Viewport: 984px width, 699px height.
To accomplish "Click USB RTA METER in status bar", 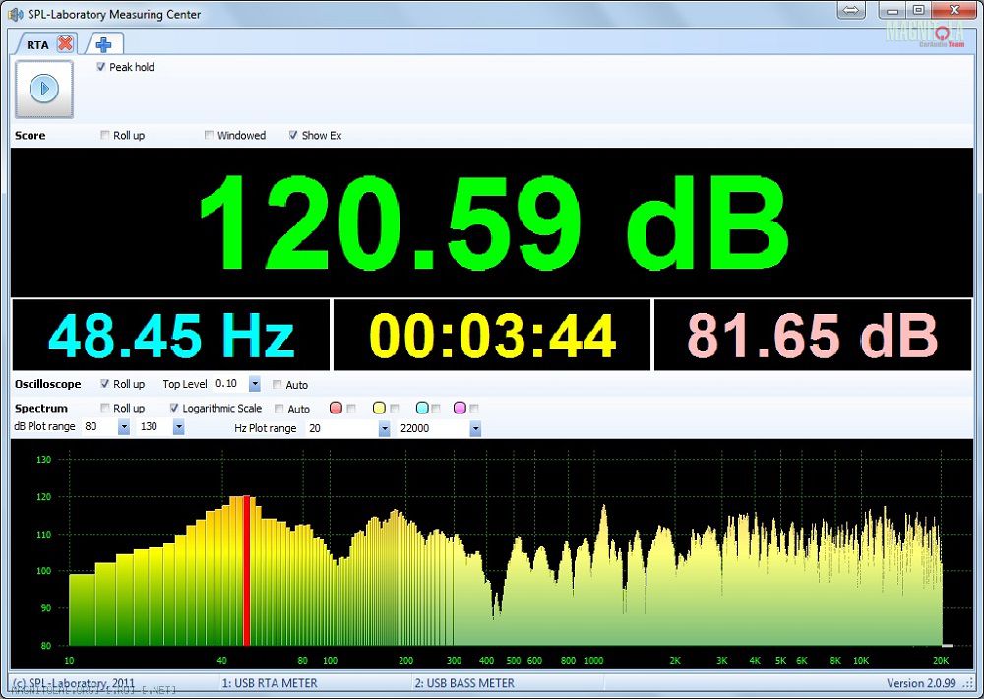I will pos(270,682).
